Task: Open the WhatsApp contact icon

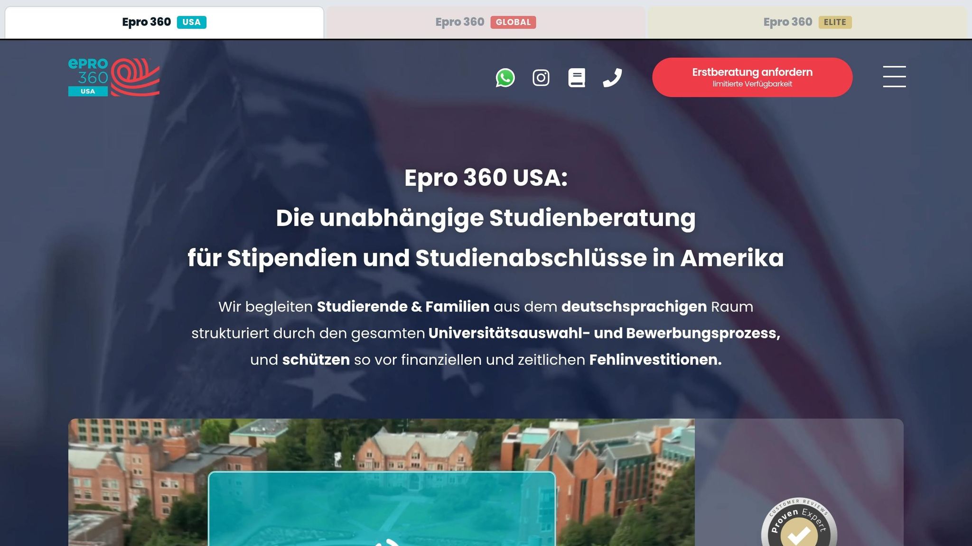Action: pos(505,78)
